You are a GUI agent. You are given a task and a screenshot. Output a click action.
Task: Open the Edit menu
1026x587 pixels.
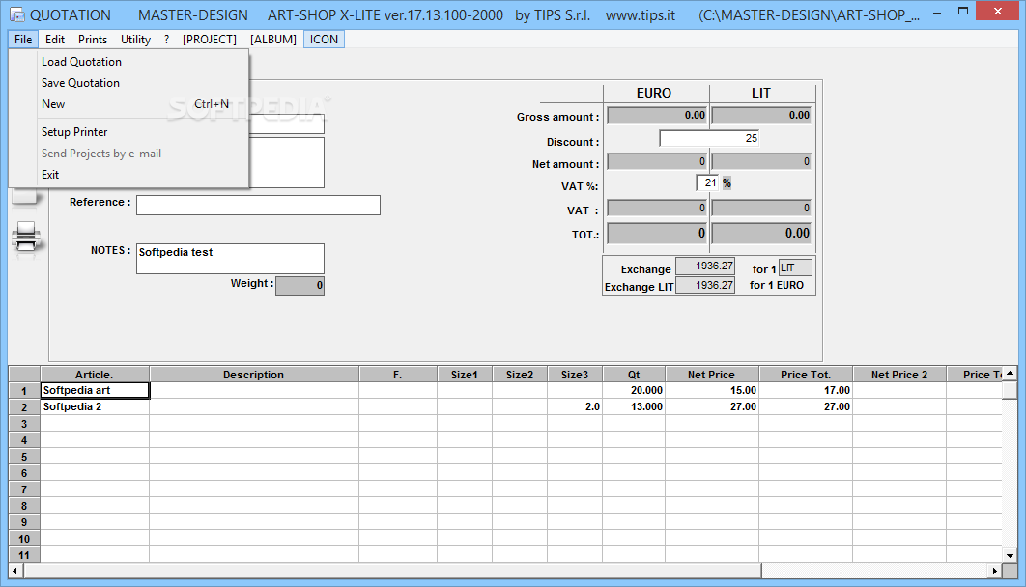pyautogui.click(x=55, y=40)
